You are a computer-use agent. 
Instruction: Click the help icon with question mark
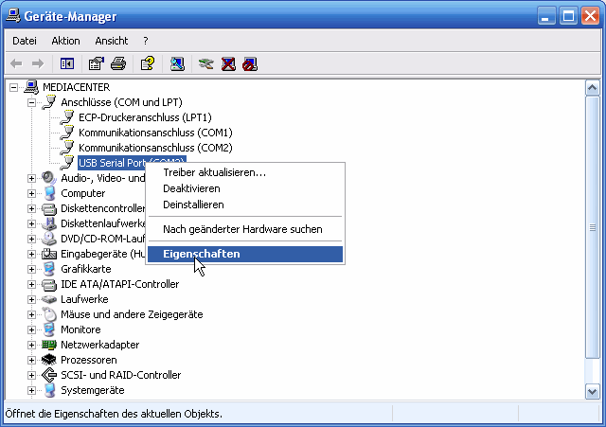point(147,63)
